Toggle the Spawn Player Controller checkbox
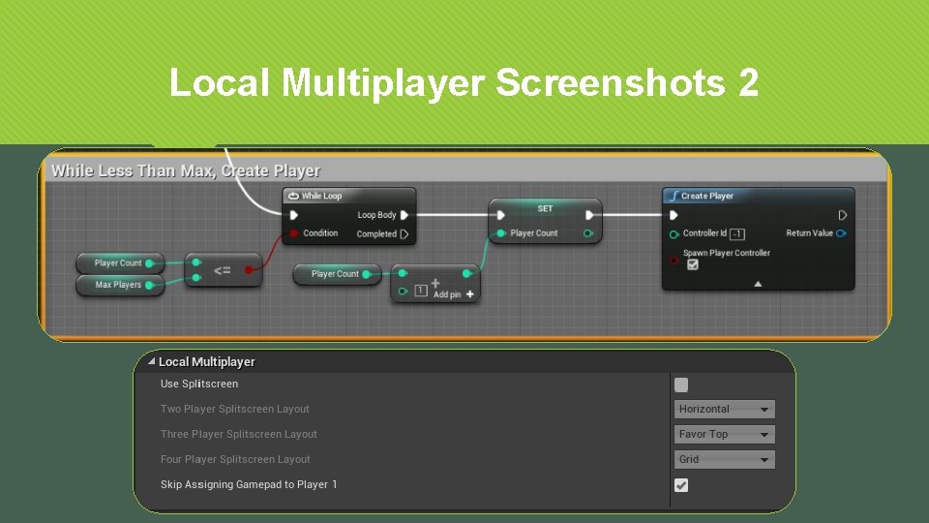The height and width of the screenshot is (523, 929). tap(693, 264)
